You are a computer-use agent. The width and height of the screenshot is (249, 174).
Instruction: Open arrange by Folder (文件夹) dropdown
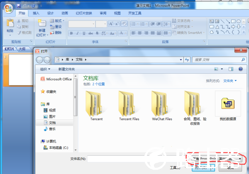[x=230, y=81]
